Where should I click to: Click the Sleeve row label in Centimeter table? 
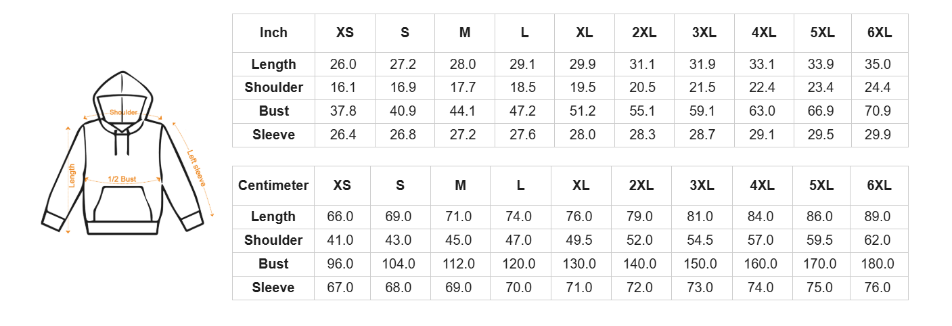[273, 287]
